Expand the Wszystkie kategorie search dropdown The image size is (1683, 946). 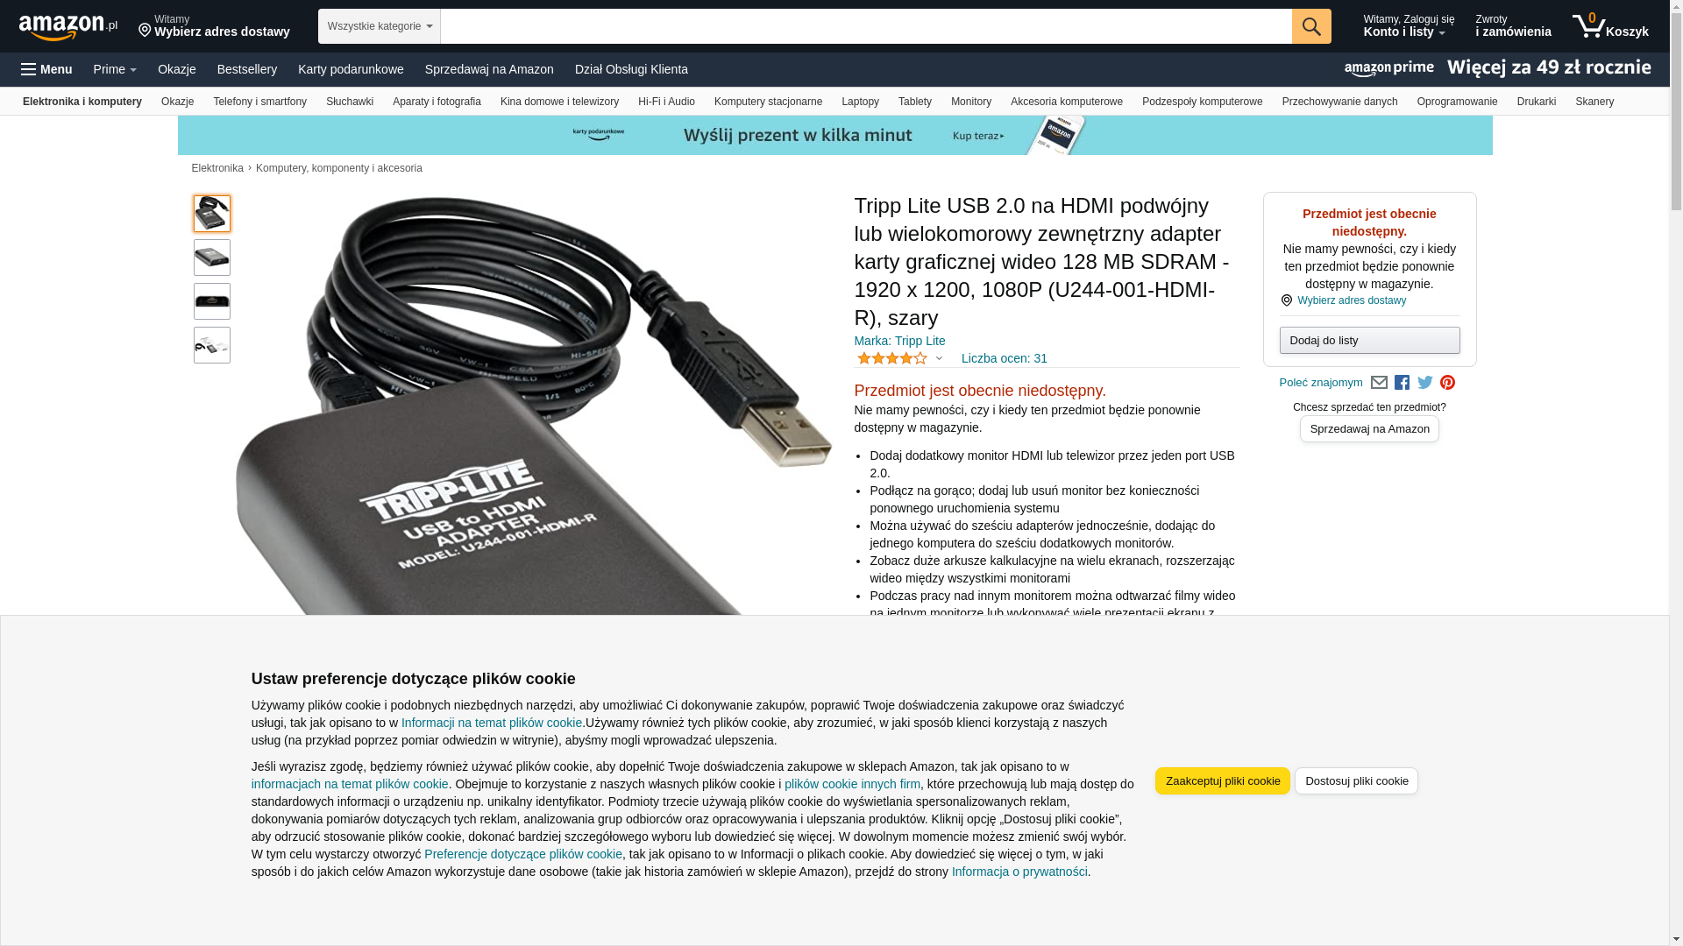click(379, 26)
